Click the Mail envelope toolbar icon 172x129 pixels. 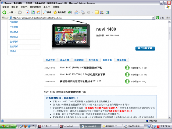tap(76, 12)
